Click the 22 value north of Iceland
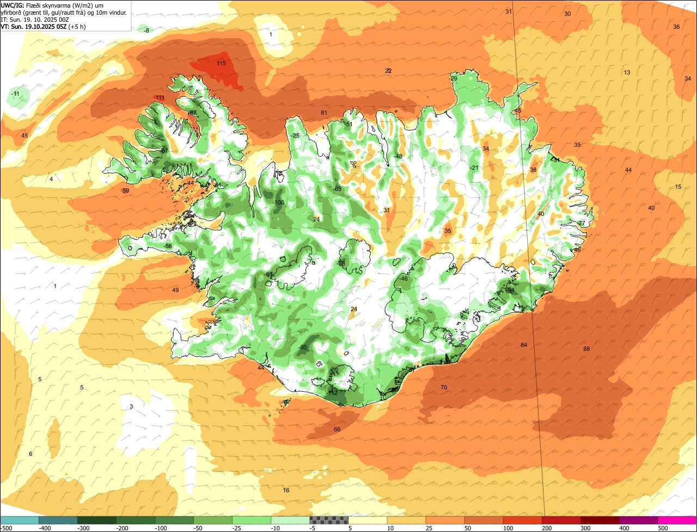Screen dimensions: 697x532 coord(388,71)
